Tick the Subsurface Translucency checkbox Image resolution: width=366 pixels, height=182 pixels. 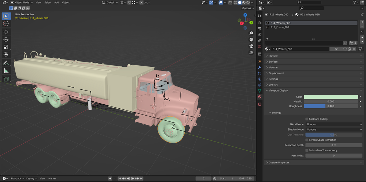(x=307, y=150)
